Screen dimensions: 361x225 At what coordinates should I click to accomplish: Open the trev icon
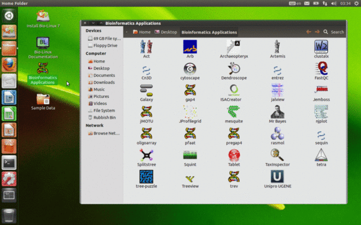click(x=233, y=176)
